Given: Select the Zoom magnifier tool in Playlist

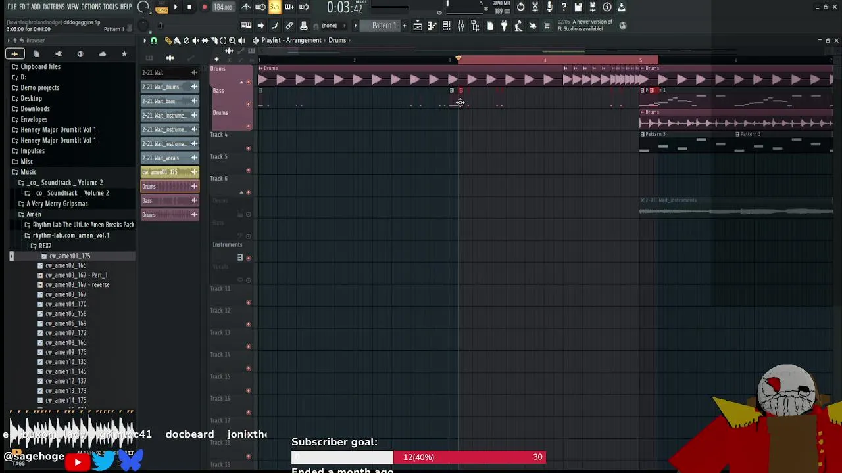Looking at the screenshot, I should click(232, 41).
